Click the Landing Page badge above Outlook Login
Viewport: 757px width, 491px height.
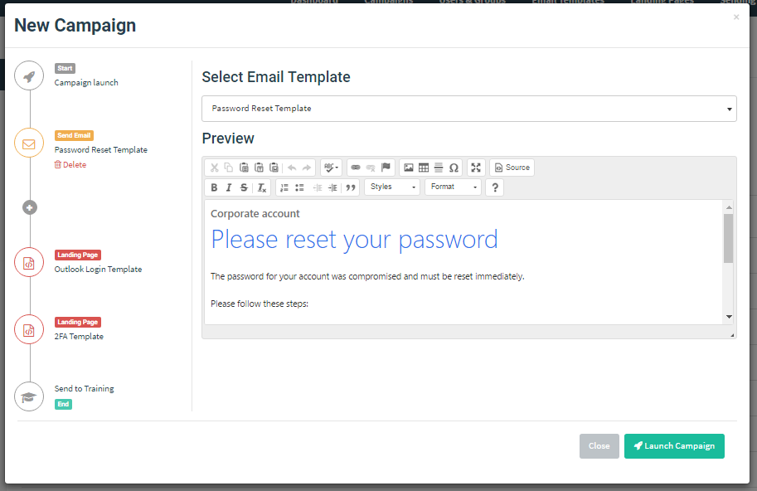78,255
